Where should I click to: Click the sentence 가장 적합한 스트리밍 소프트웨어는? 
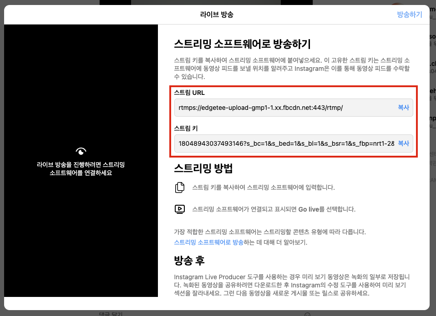270,232
